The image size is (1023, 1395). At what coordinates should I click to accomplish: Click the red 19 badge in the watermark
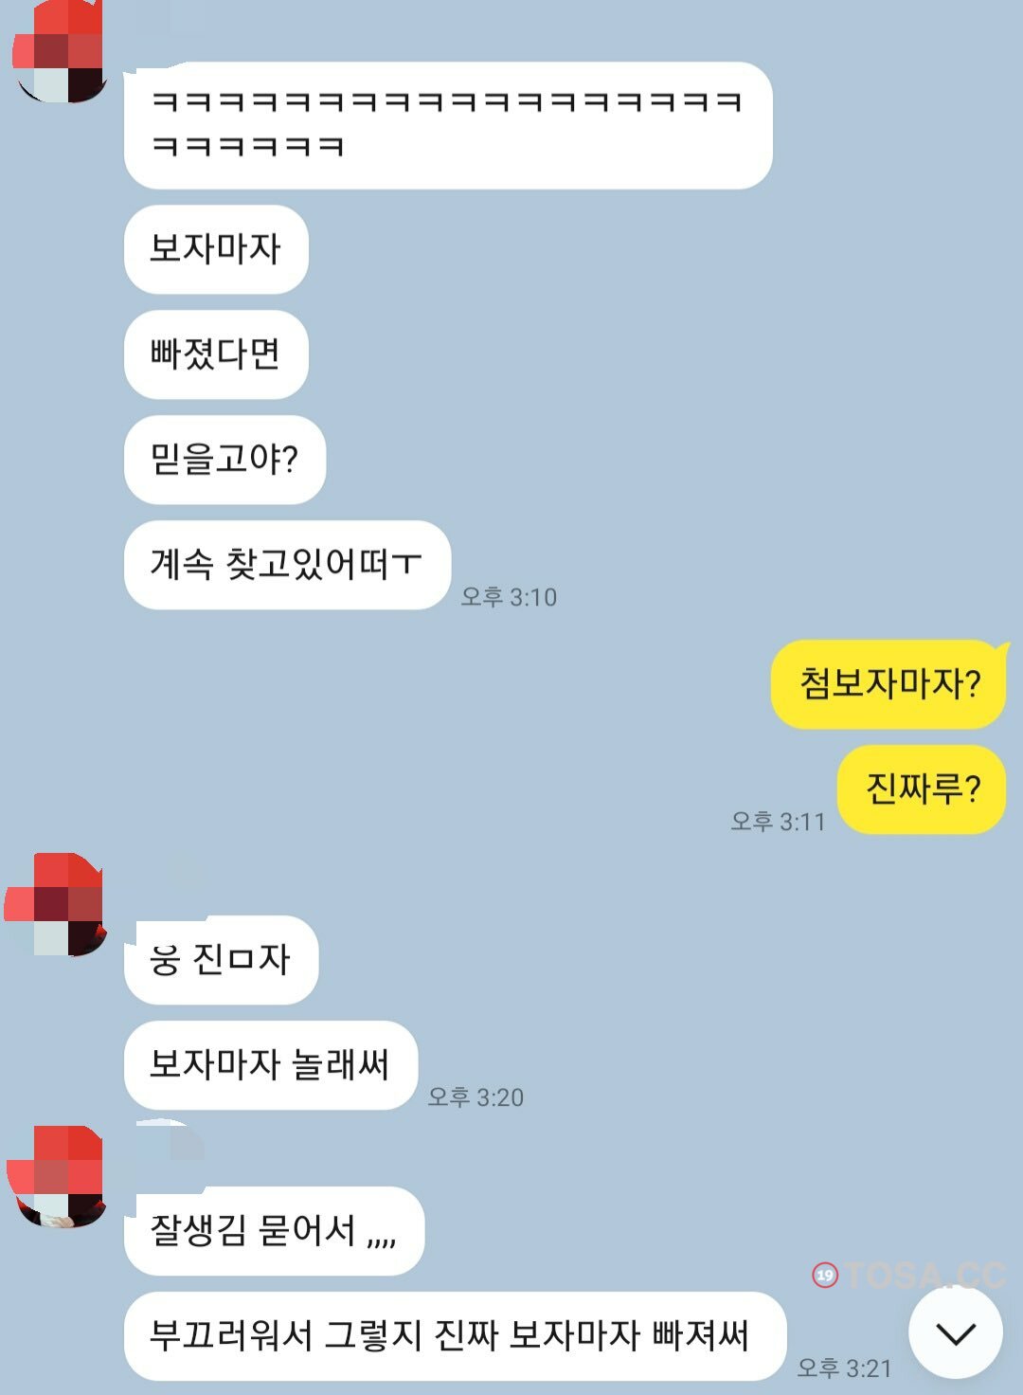click(824, 1276)
